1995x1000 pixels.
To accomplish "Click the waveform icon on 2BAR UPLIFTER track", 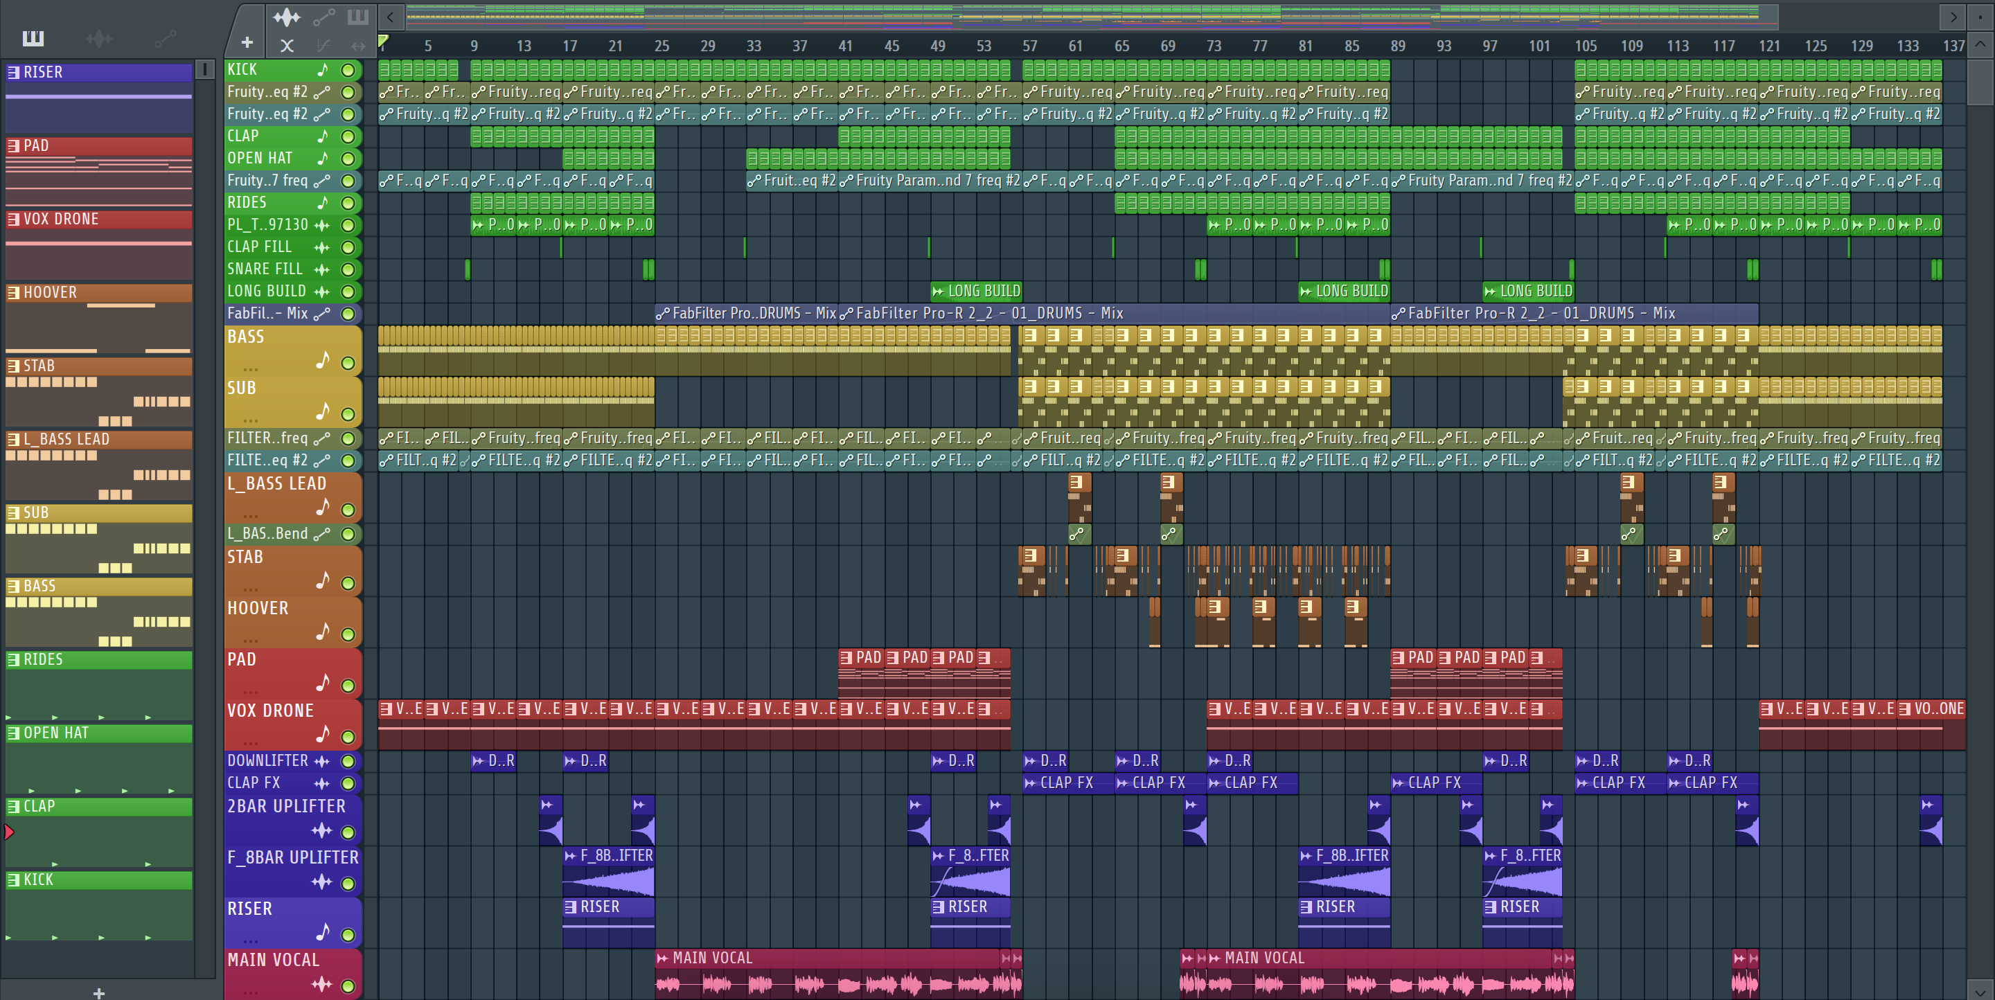I will pyautogui.click(x=321, y=830).
